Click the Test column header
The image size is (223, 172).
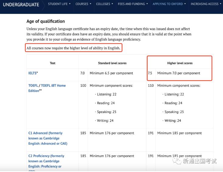pos(52,63)
